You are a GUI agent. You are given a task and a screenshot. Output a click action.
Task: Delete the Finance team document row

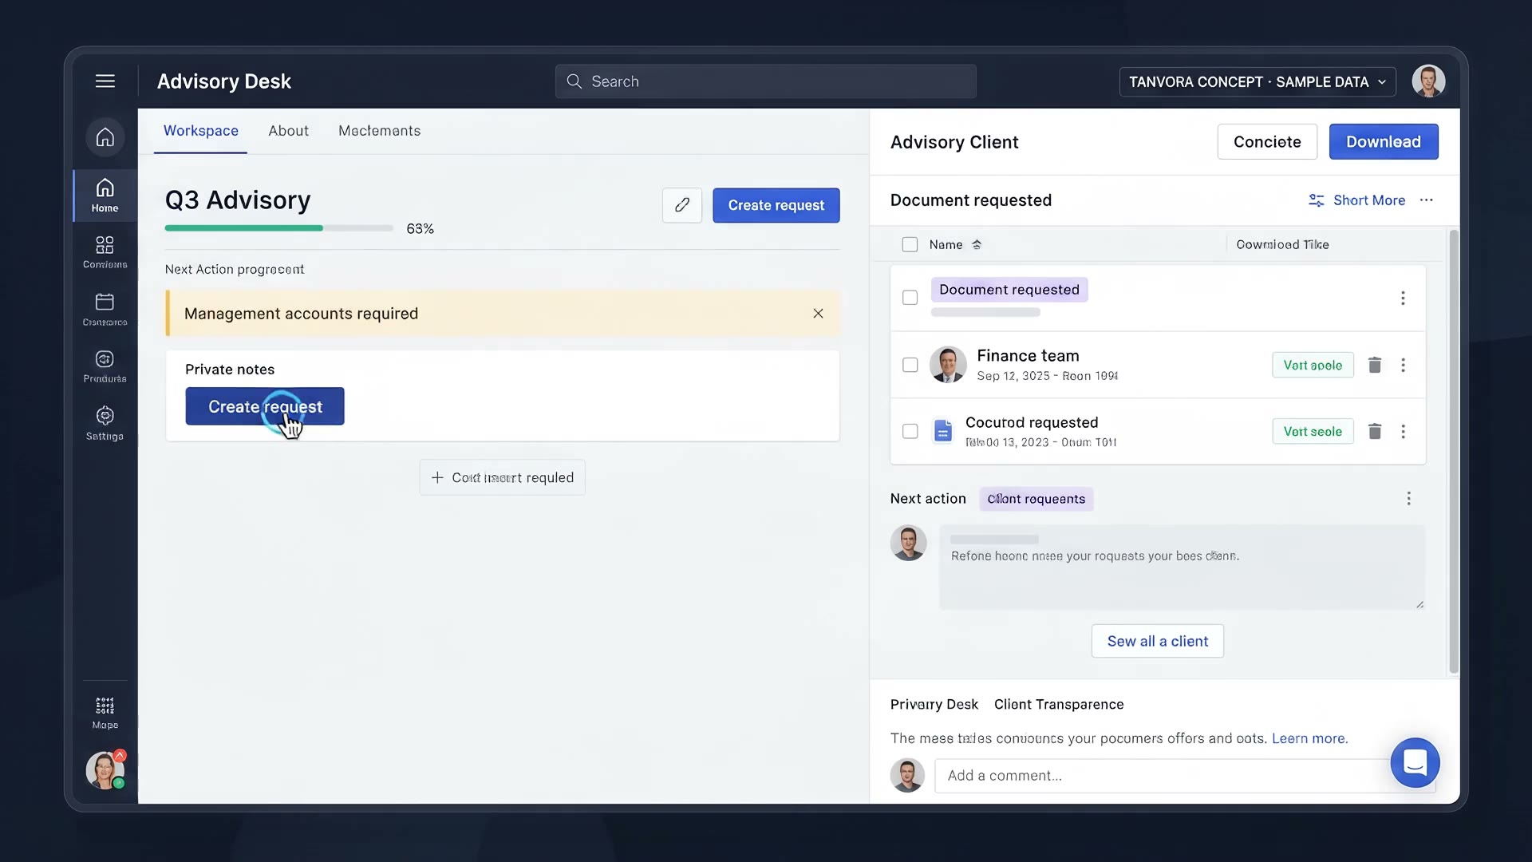(1375, 365)
